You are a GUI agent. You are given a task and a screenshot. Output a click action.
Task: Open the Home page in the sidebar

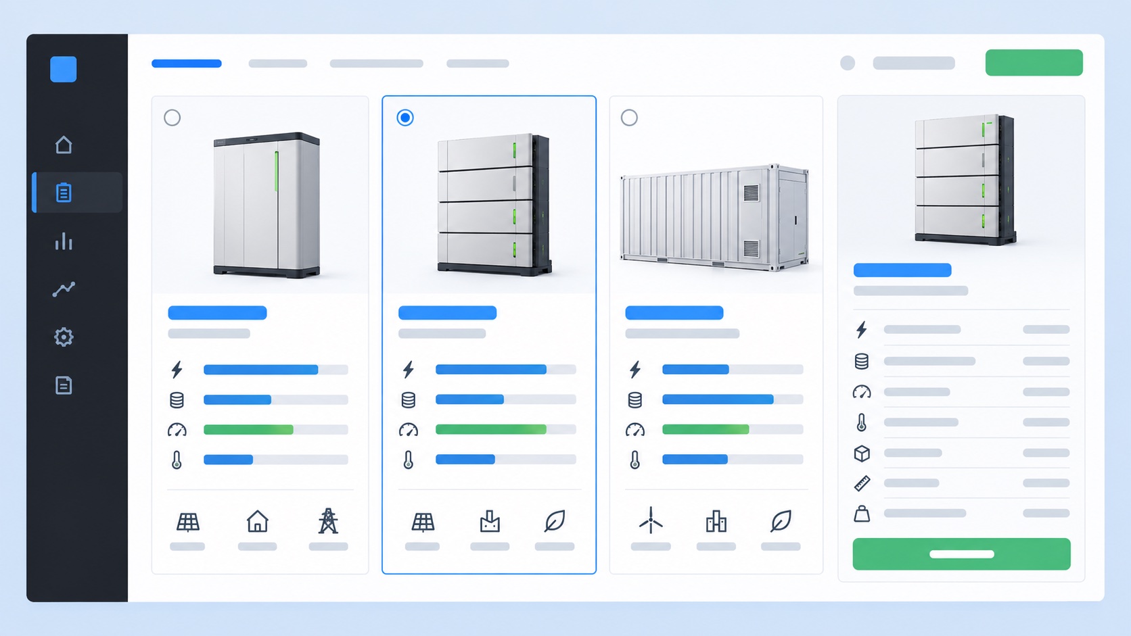click(x=64, y=145)
